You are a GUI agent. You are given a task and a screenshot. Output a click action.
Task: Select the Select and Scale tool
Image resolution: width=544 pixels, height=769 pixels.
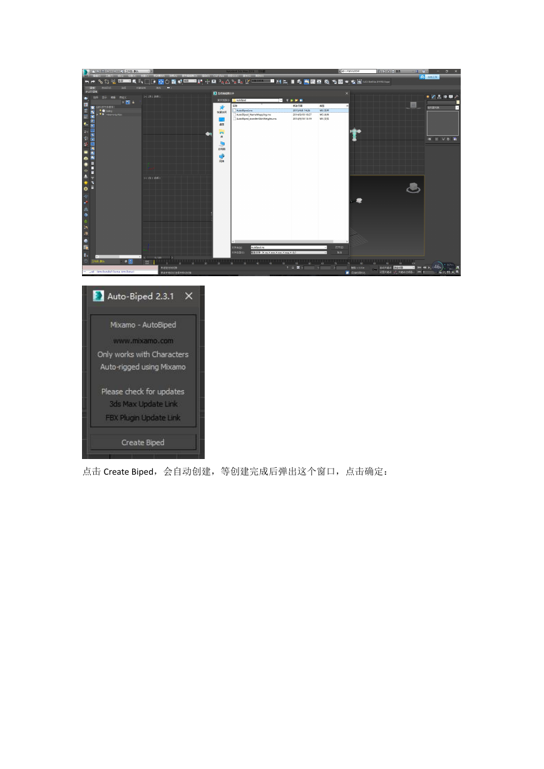tap(173, 81)
